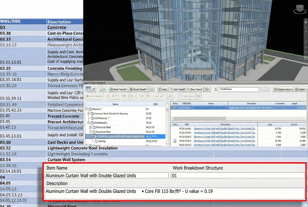Select Aluminum Curtain Wall item in tree
The height and width of the screenshot is (207, 308).
tap(121, 136)
